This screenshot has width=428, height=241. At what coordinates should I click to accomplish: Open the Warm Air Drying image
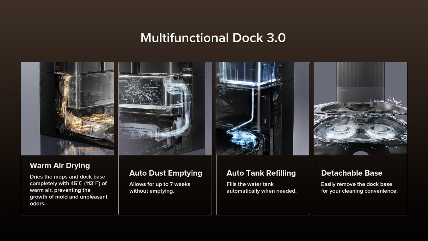pos(67,108)
